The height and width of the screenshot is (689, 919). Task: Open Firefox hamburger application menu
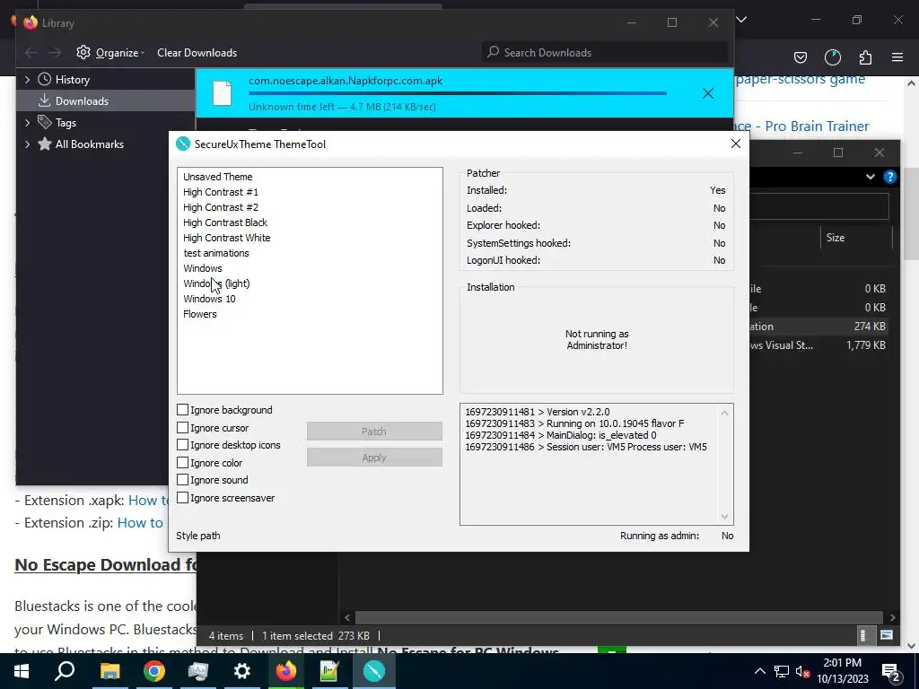(x=897, y=57)
